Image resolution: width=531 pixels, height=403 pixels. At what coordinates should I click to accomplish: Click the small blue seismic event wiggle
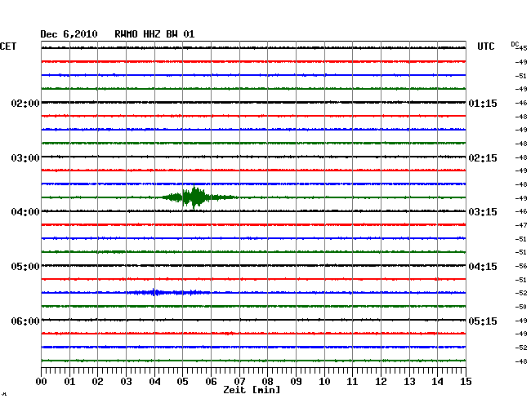point(168,292)
